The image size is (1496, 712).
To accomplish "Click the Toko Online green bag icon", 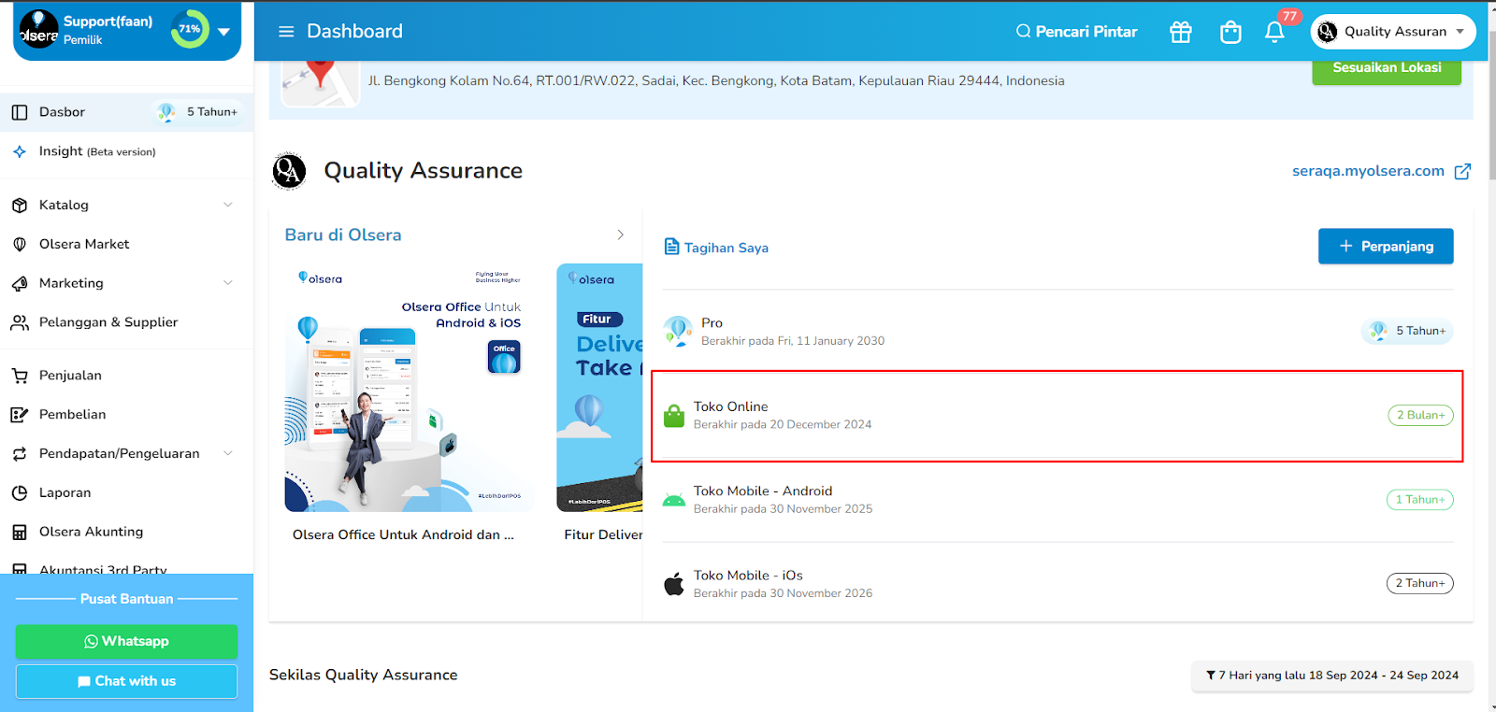I will point(674,416).
